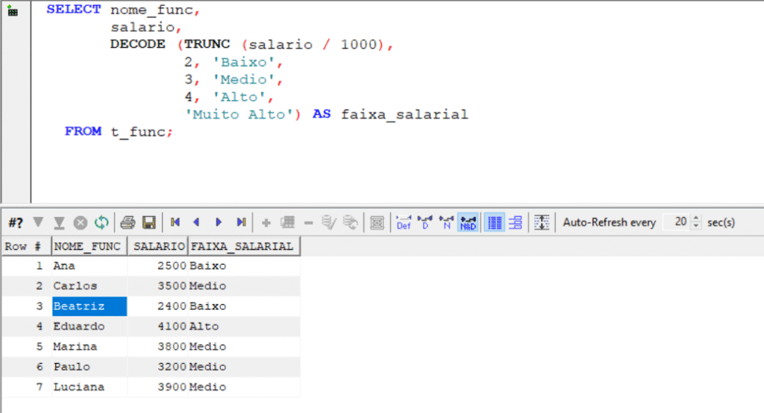Toggle the N&D column header mode
764x413 pixels.
click(x=468, y=222)
